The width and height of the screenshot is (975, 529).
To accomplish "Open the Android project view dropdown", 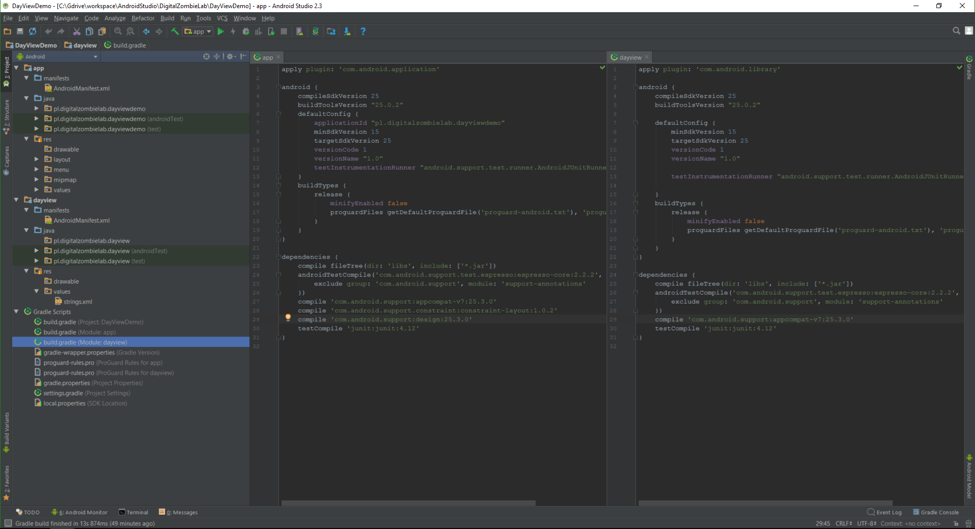I will click(58, 57).
